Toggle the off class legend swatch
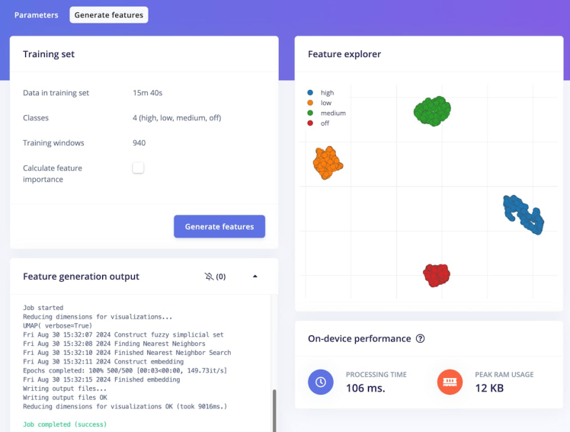The image size is (570, 432). click(310, 123)
